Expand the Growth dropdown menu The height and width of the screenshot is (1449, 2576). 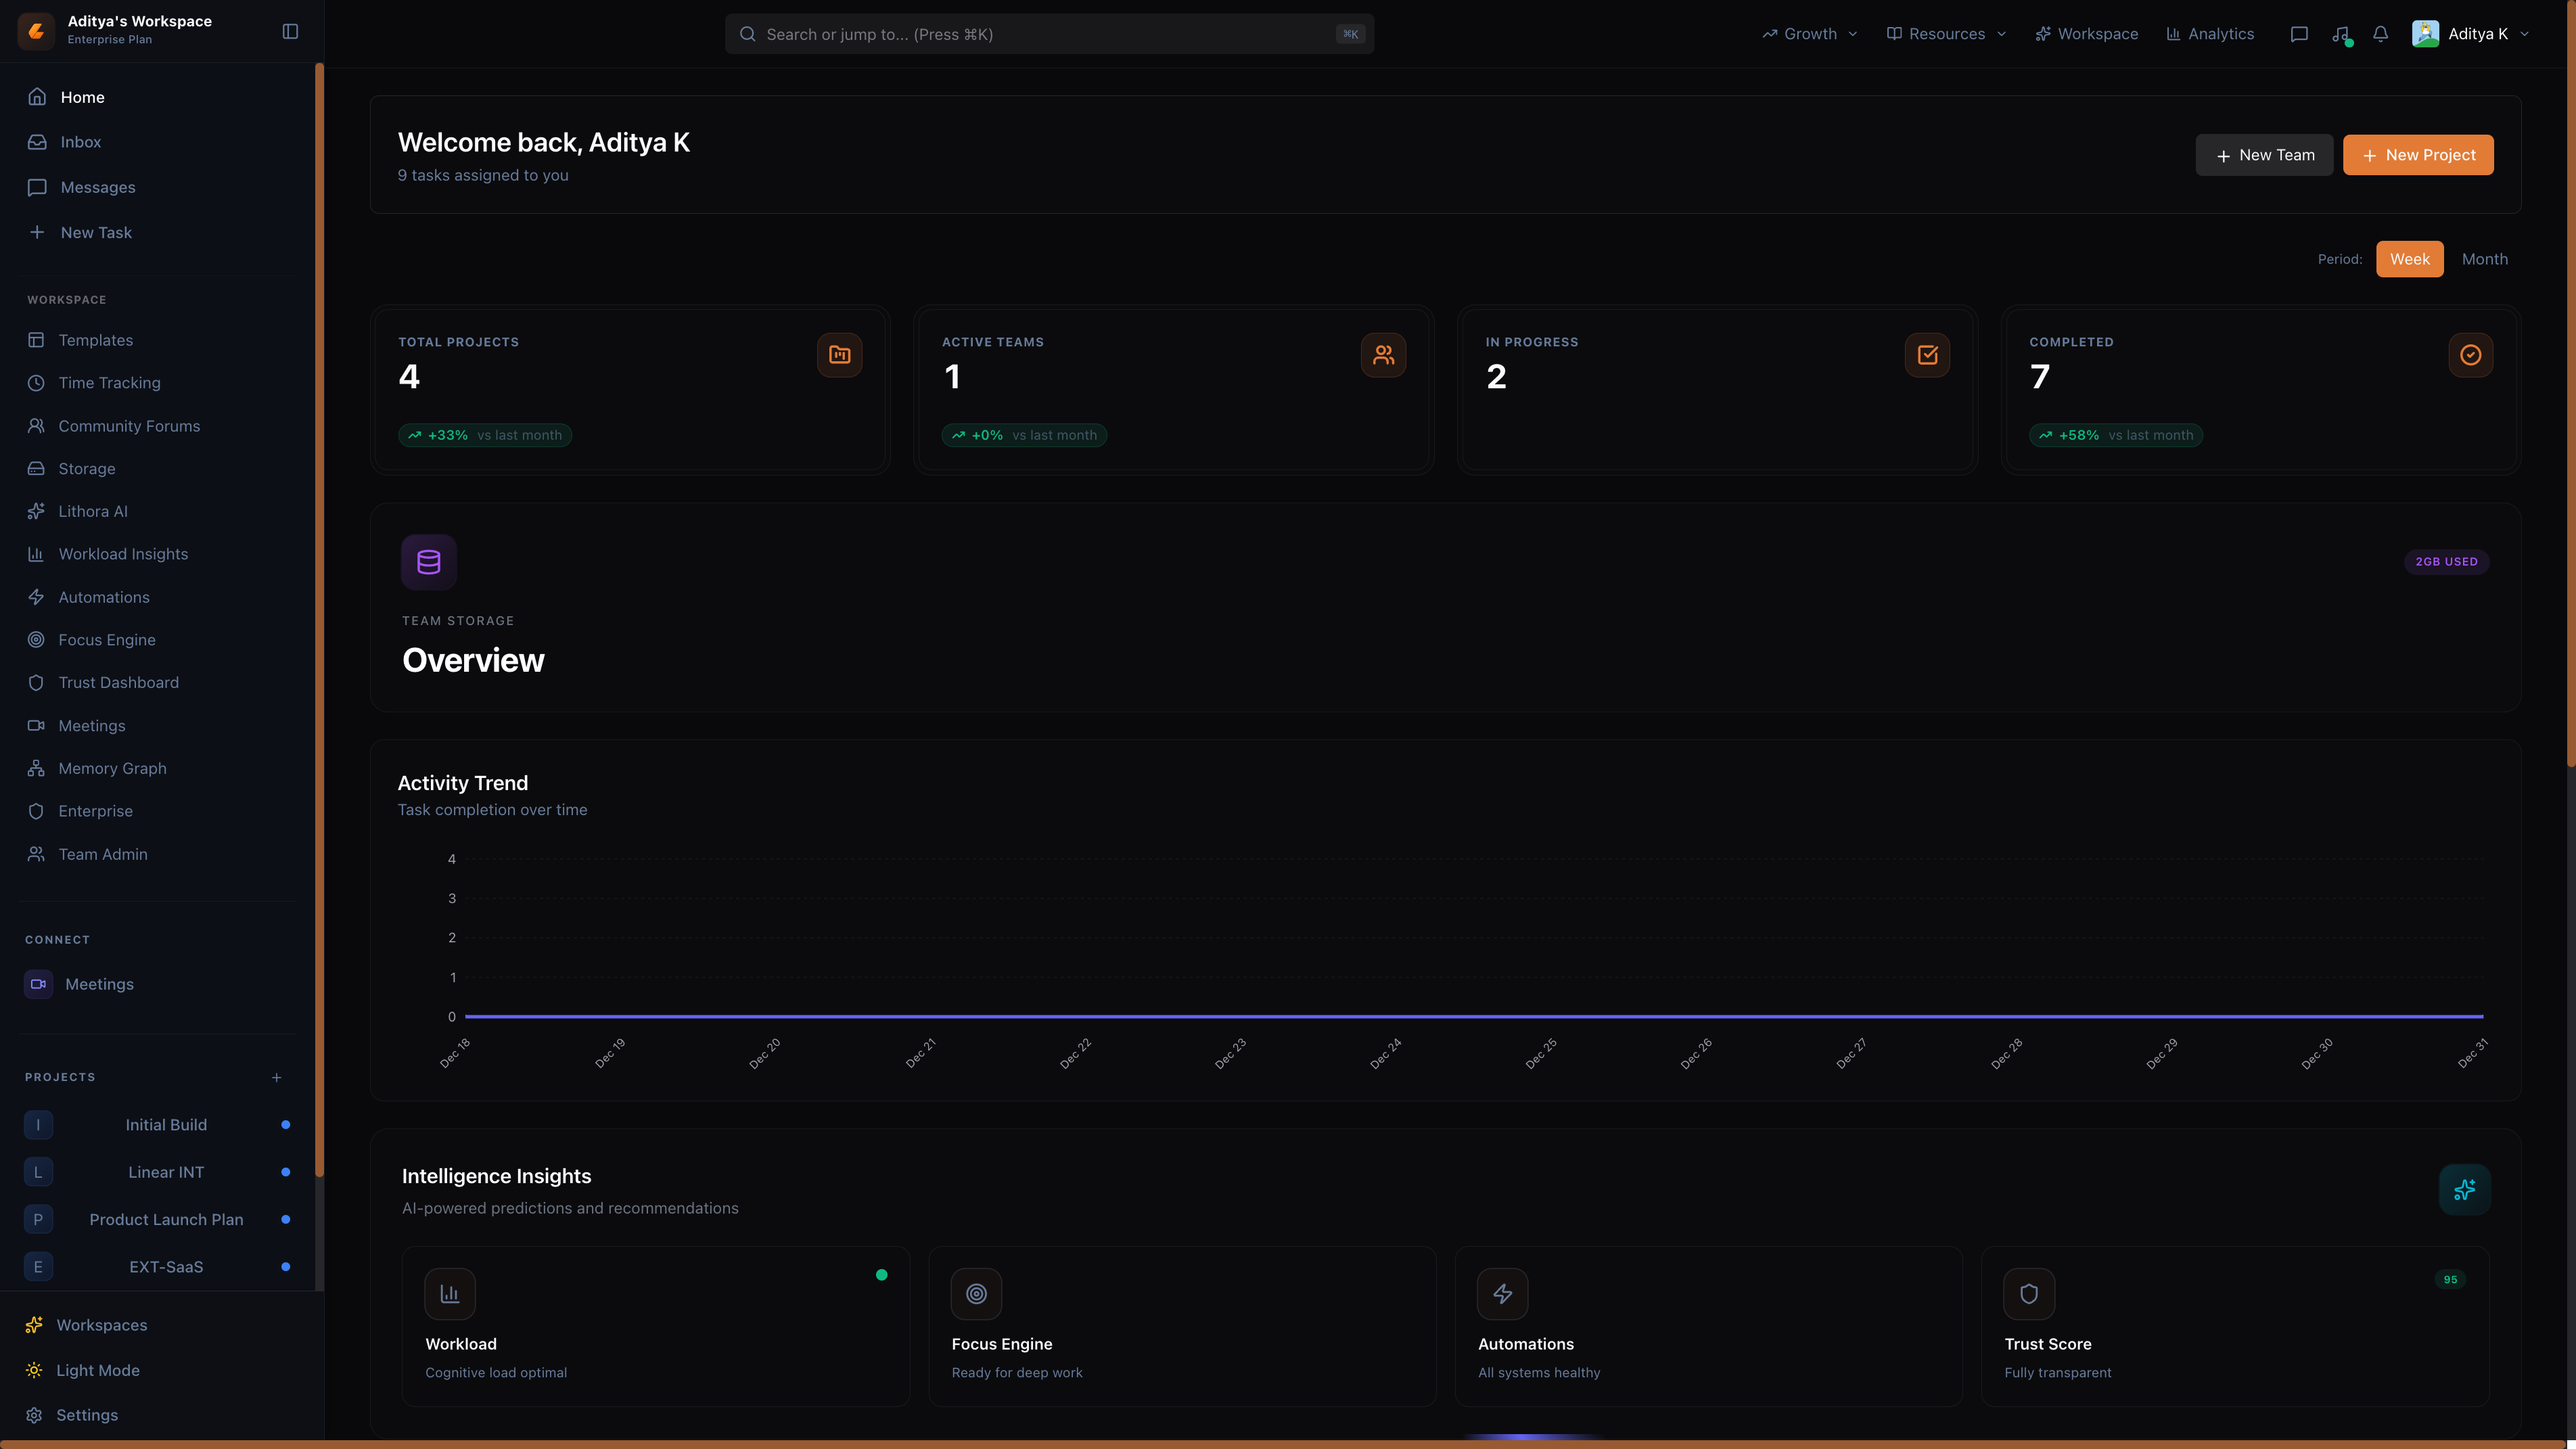(x=1810, y=34)
